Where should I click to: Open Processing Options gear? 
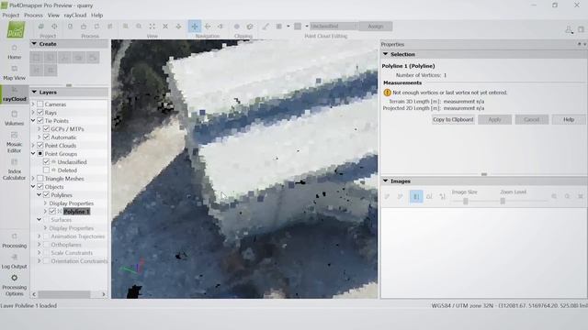(x=15, y=285)
